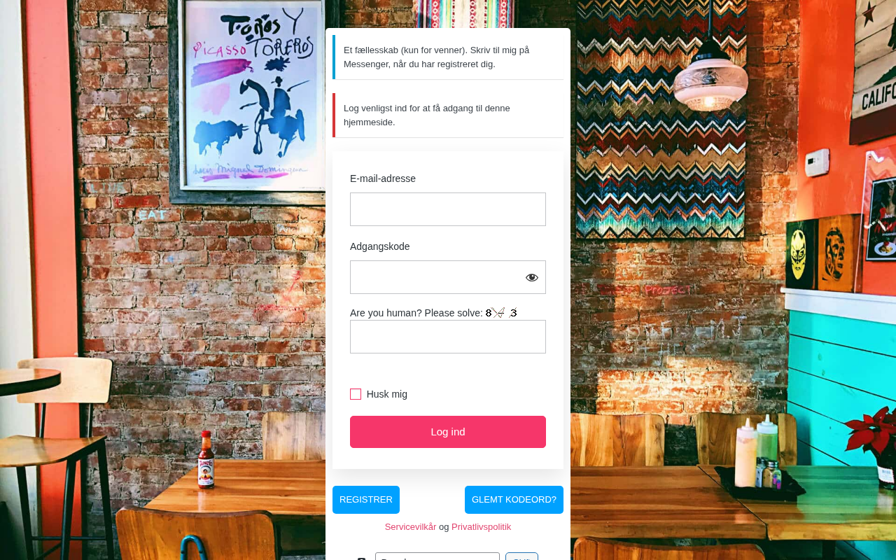The height and width of the screenshot is (560, 896).
Task: Focus the Adgangskode password field
Action: pos(448,277)
